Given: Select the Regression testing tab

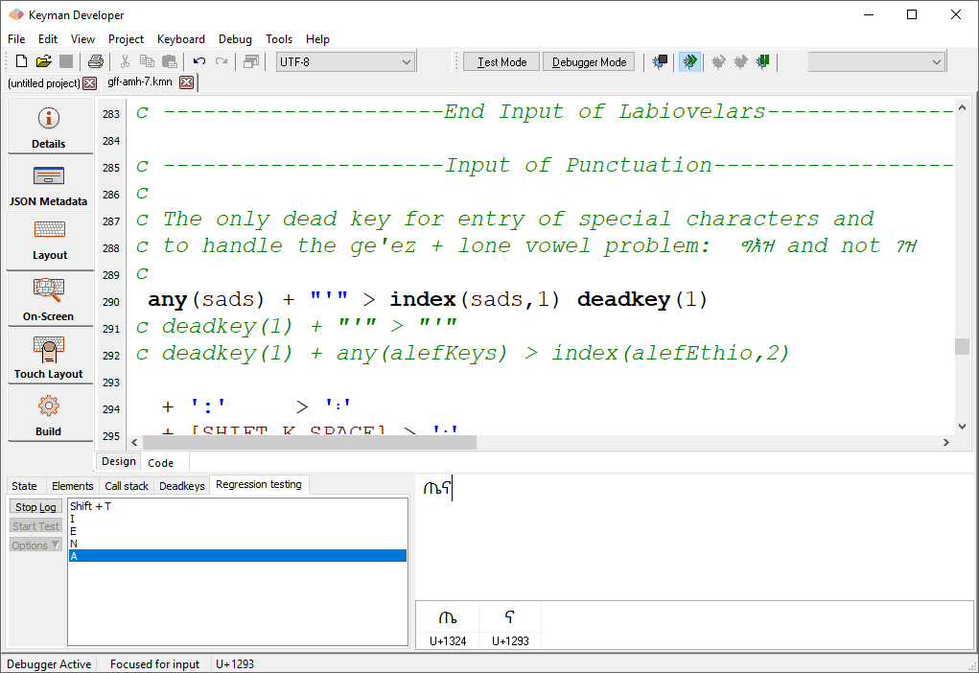Looking at the screenshot, I should (259, 484).
